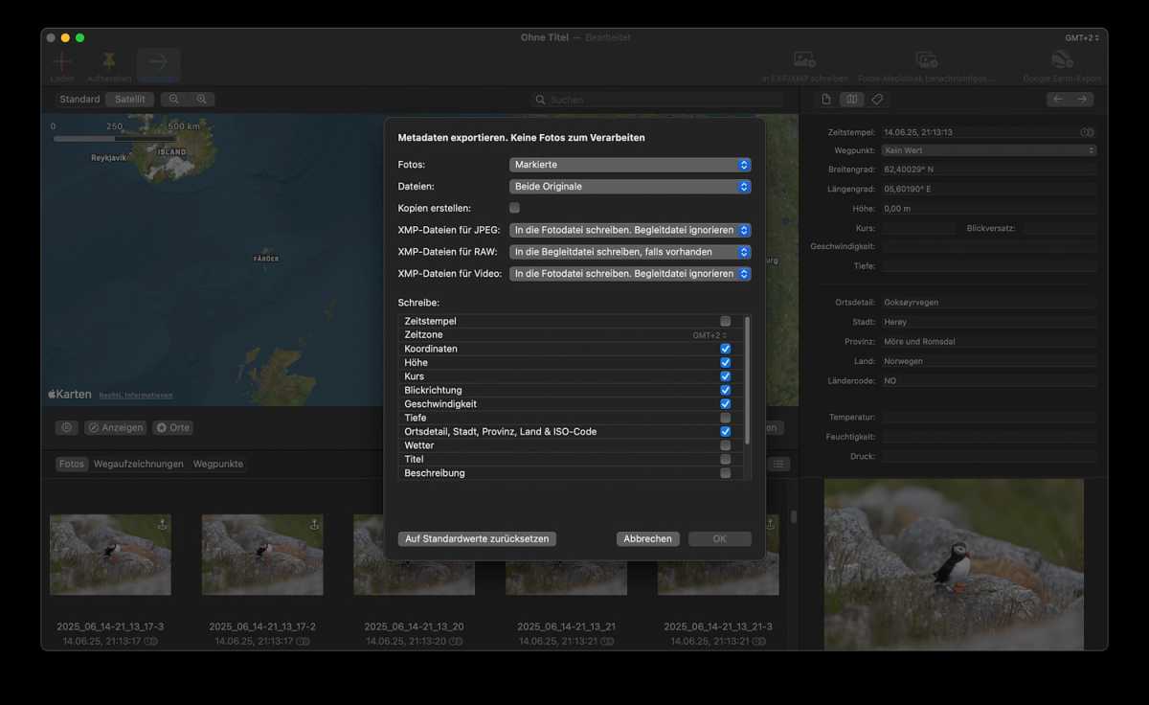This screenshot has width=1149, height=705.
Task: Uncheck the Höhe checkbox
Action: click(726, 363)
